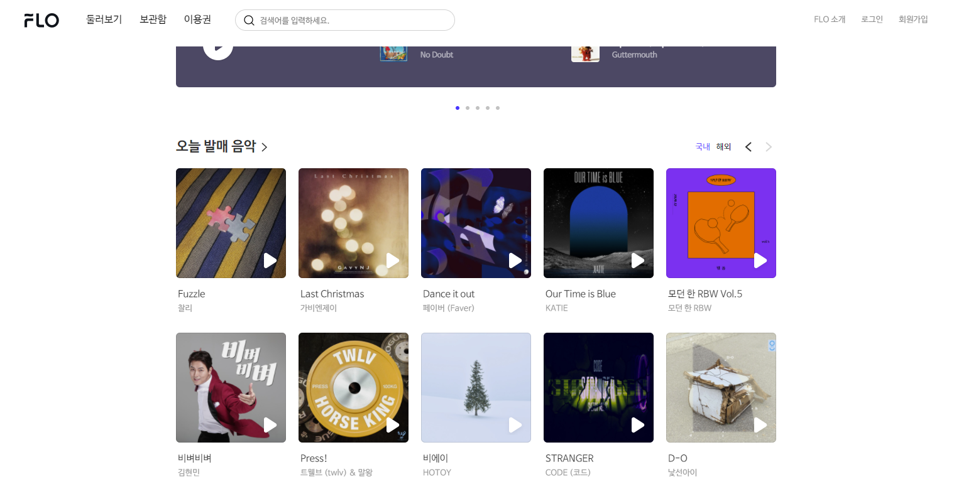The height and width of the screenshot is (489, 971).
Task: Play the Fuzzle album
Action: point(270,261)
